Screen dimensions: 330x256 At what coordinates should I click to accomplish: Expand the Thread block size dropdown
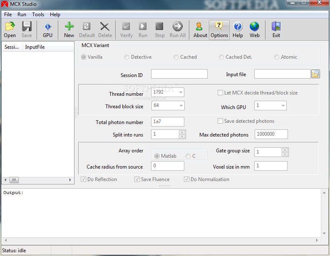181,105
